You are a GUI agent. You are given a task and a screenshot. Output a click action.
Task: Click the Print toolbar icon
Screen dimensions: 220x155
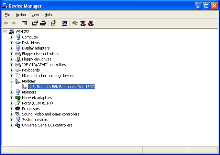43,23
